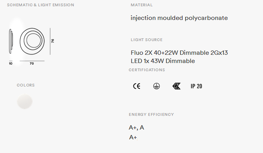
Task: Click the Light Source heading
Action: (147, 40)
